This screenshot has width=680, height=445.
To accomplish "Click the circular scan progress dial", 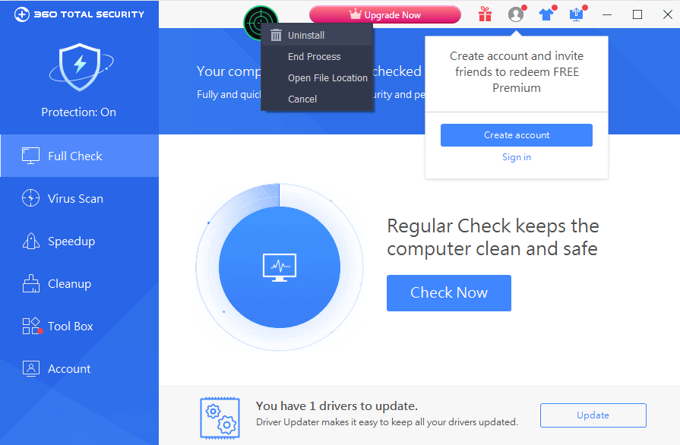I will (x=279, y=267).
